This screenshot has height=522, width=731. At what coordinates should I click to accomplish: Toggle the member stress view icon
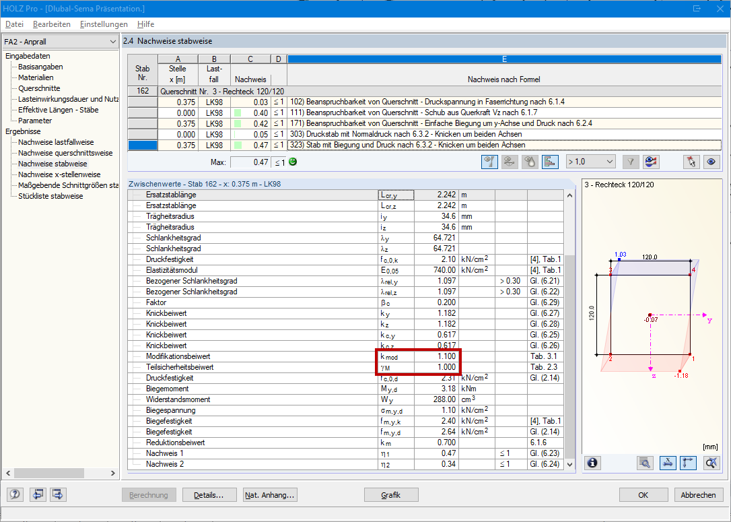pyautogui.click(x=489, y=162)
